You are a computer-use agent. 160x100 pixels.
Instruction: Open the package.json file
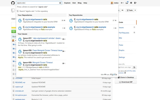coord(20,99)
